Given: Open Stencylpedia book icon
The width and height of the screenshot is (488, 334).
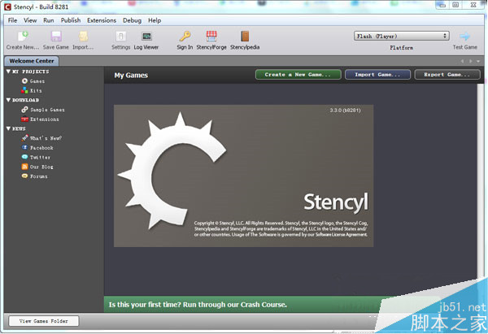Looking at the screenshot, I should (245, 37).
